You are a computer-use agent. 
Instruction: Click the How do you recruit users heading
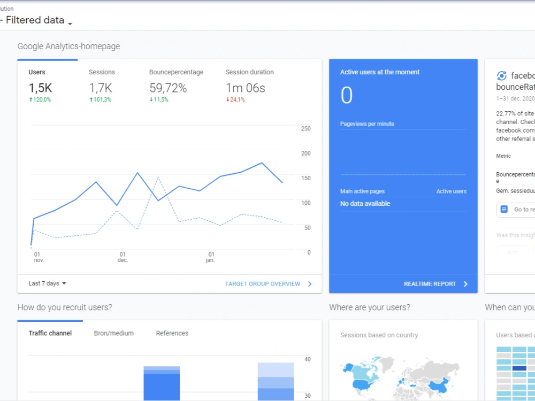[x=65, y=307]
